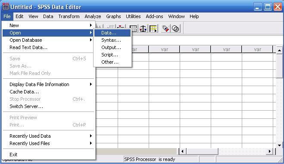Click the vertical scrollbar down arrow
The height and width of the screenshot is (164, 284).
279,145
